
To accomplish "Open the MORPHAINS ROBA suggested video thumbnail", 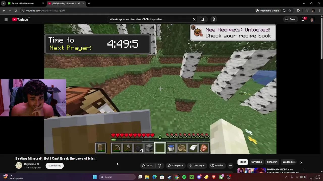I will click(x=251, y=171).
